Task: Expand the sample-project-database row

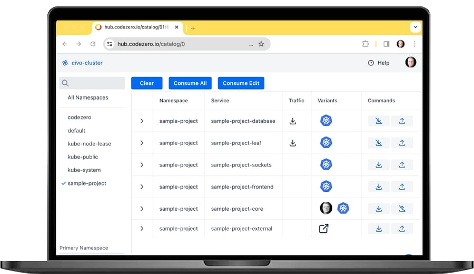Action: tap(142, 121)
